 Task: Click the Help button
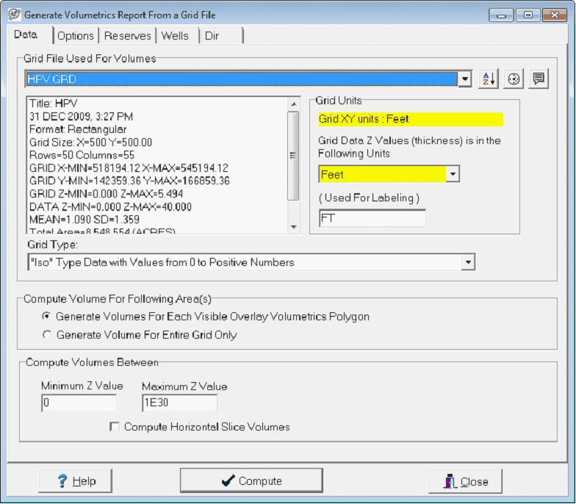point(76,481)
